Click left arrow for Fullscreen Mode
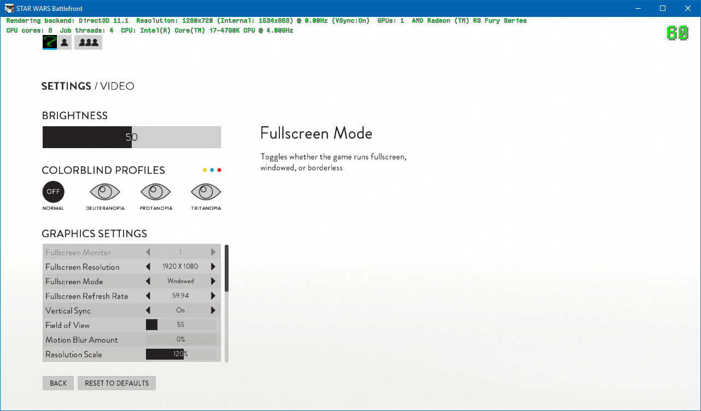701x411 pixels. (148, 281)
